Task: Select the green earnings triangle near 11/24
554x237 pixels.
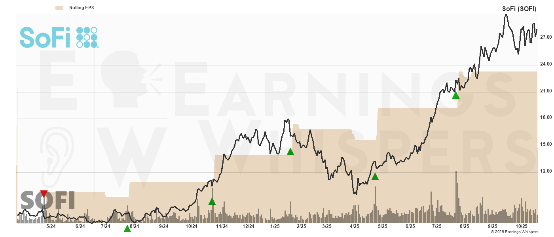Action: pyautogui.click(x=212, y=201)
